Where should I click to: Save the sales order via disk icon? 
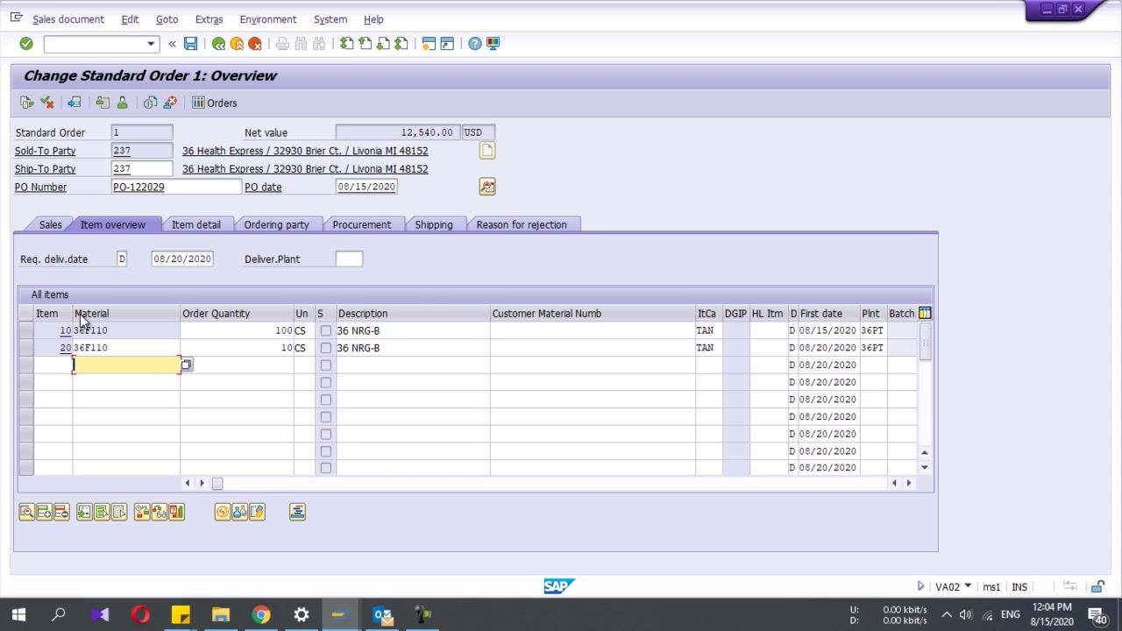(190, 44)
